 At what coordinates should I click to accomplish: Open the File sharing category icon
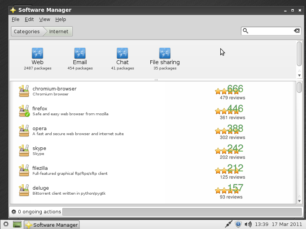pos(164,53)
